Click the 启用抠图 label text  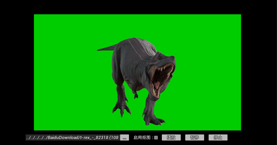(142, 137)
